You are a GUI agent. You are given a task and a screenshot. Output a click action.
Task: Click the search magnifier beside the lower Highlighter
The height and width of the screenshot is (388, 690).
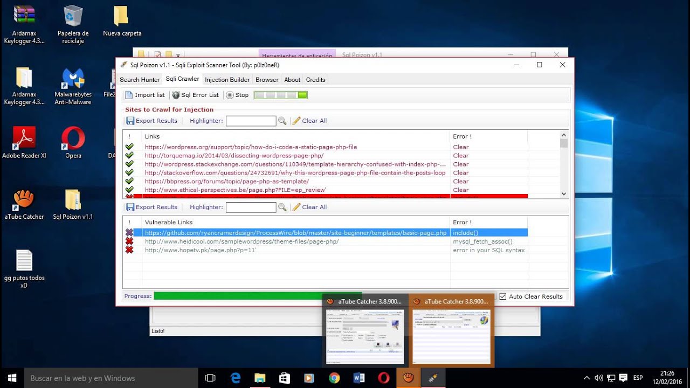tap(282, 207)
